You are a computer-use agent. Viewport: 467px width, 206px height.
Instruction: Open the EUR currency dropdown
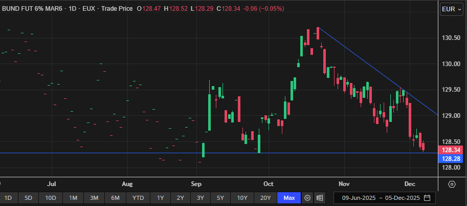452,9
